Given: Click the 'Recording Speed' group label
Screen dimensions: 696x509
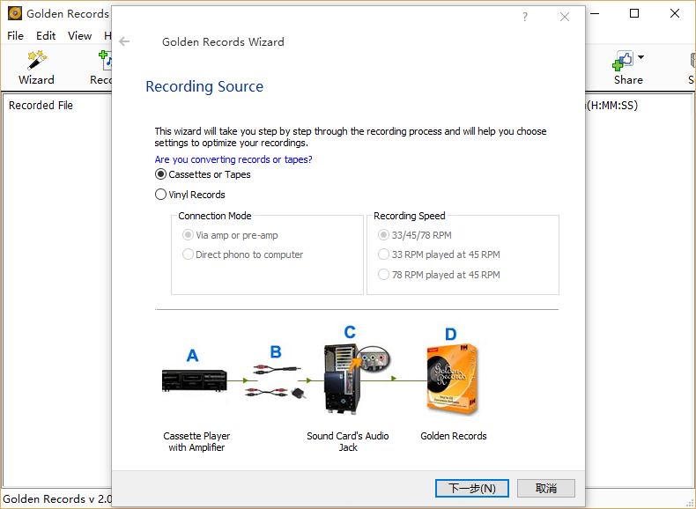Looking at the screenshot, I should [410, 216].
